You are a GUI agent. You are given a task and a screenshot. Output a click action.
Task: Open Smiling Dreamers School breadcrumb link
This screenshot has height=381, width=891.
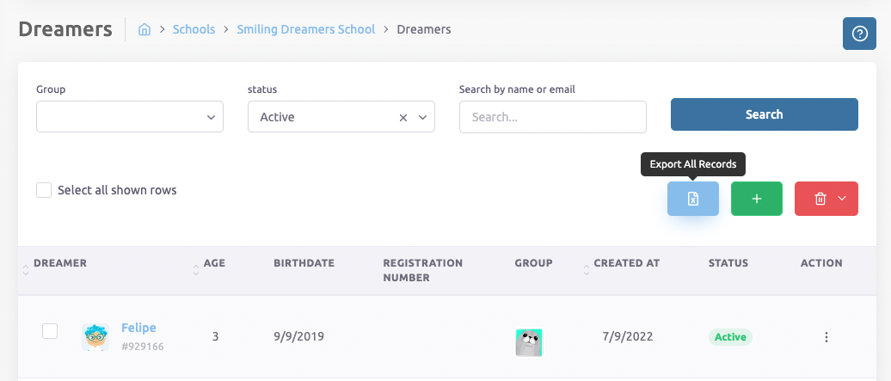coord(306,29)
